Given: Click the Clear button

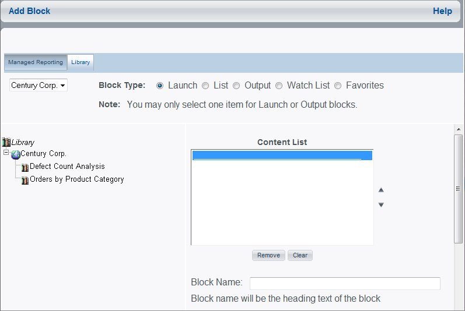Looking at the screenshot, I should click(x=300, y=255).
